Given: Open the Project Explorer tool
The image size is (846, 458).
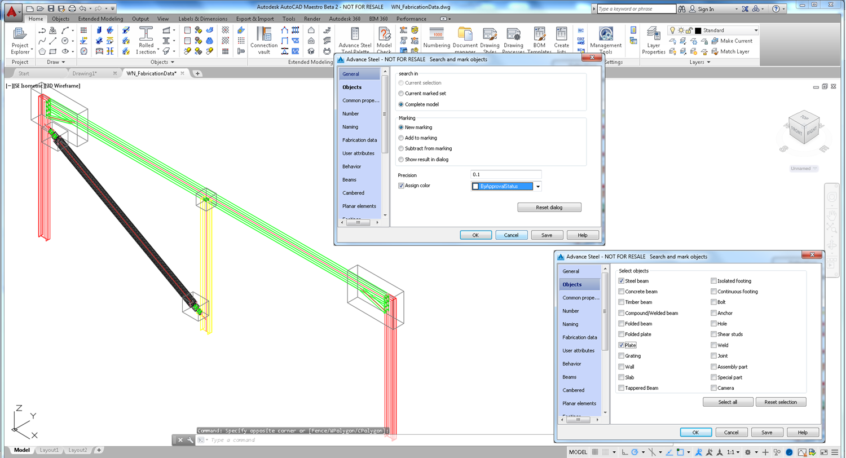Looking at the screenshot, I should pos(20,41).
